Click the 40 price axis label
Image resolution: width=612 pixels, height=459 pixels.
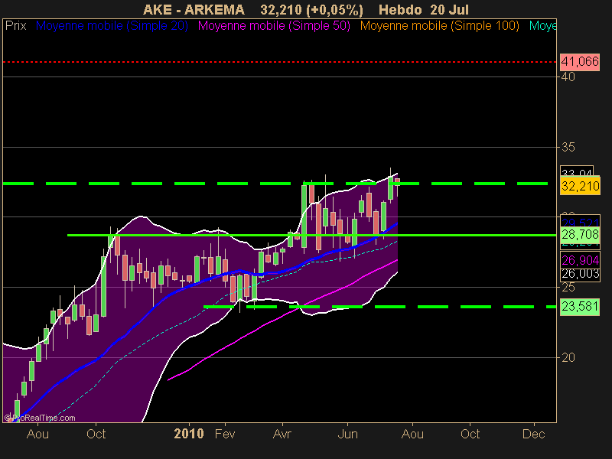tap(568, 77)
